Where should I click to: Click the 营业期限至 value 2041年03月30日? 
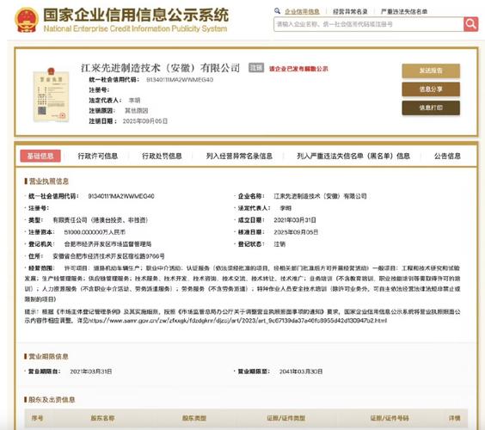[x=301, y=372]
